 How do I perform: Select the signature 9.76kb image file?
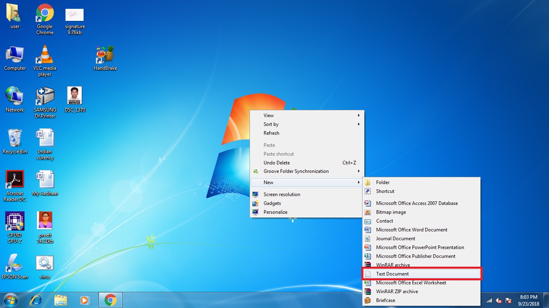click(x=75, y=21)
